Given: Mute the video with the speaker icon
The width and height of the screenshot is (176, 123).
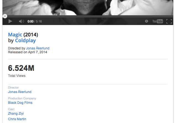Looking at the screenshot, I should coord(21,21).
